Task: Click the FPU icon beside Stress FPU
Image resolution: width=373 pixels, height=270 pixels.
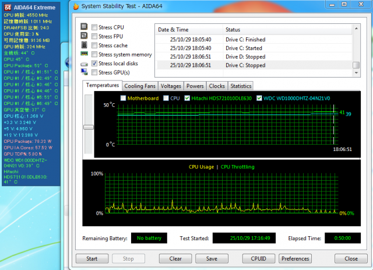Action: (x=84, y=36)
